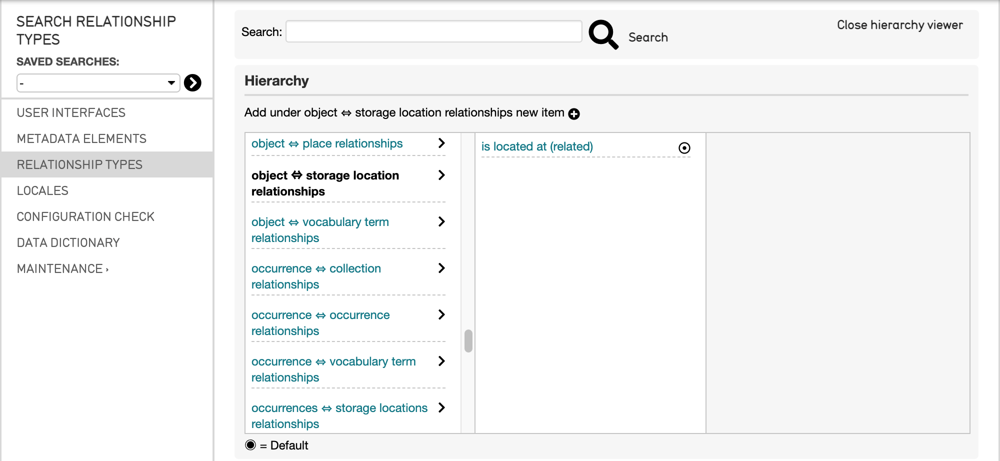
Task: Open User Interfaces in the sidebar
Action: (71, 113)
